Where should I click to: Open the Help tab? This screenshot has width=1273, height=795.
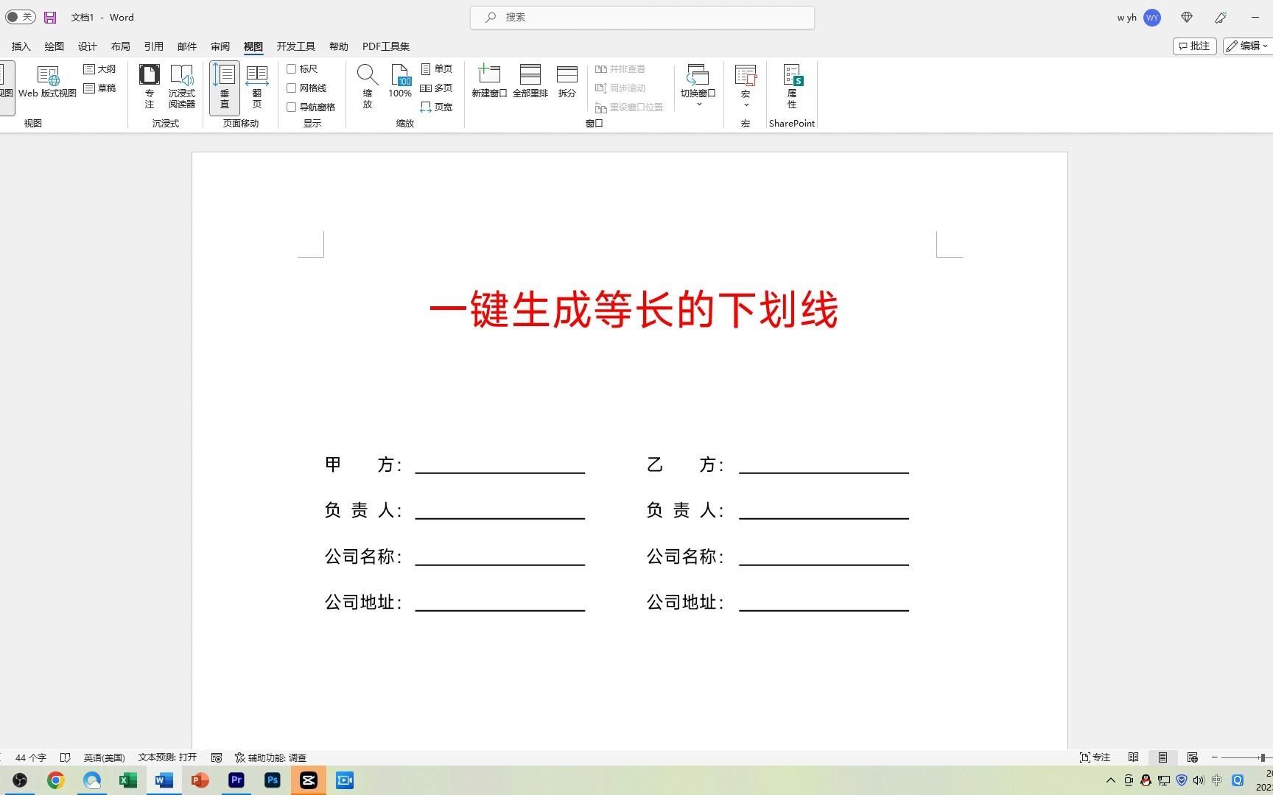tap(339, 46)
